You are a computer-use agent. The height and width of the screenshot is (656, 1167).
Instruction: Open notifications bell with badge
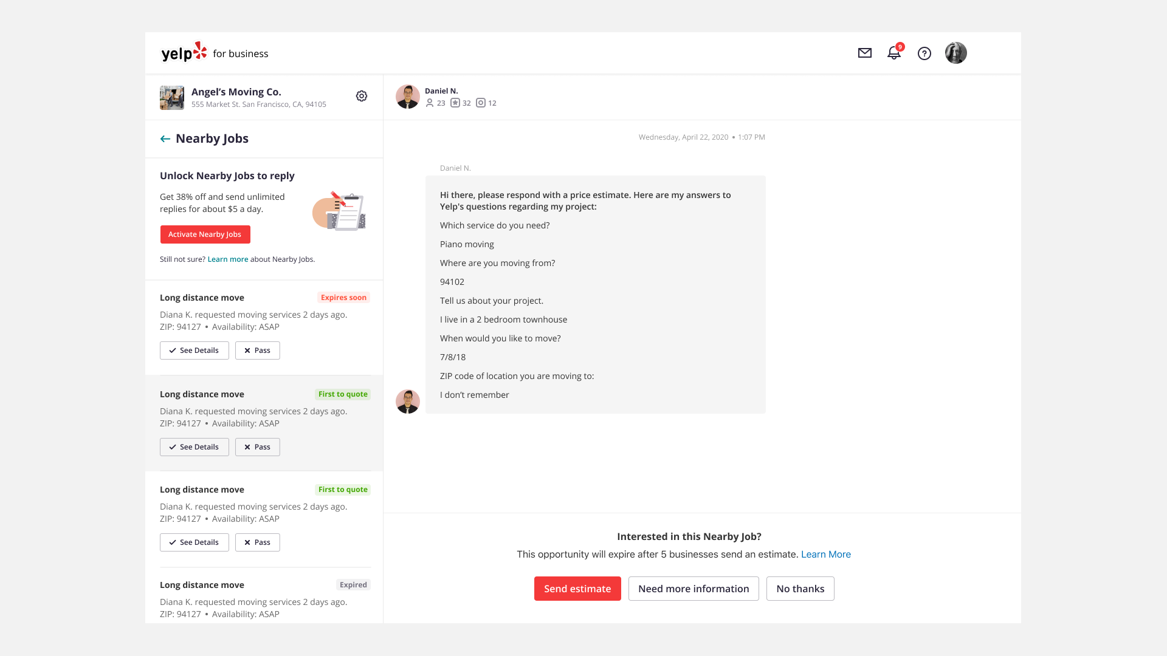893,53
